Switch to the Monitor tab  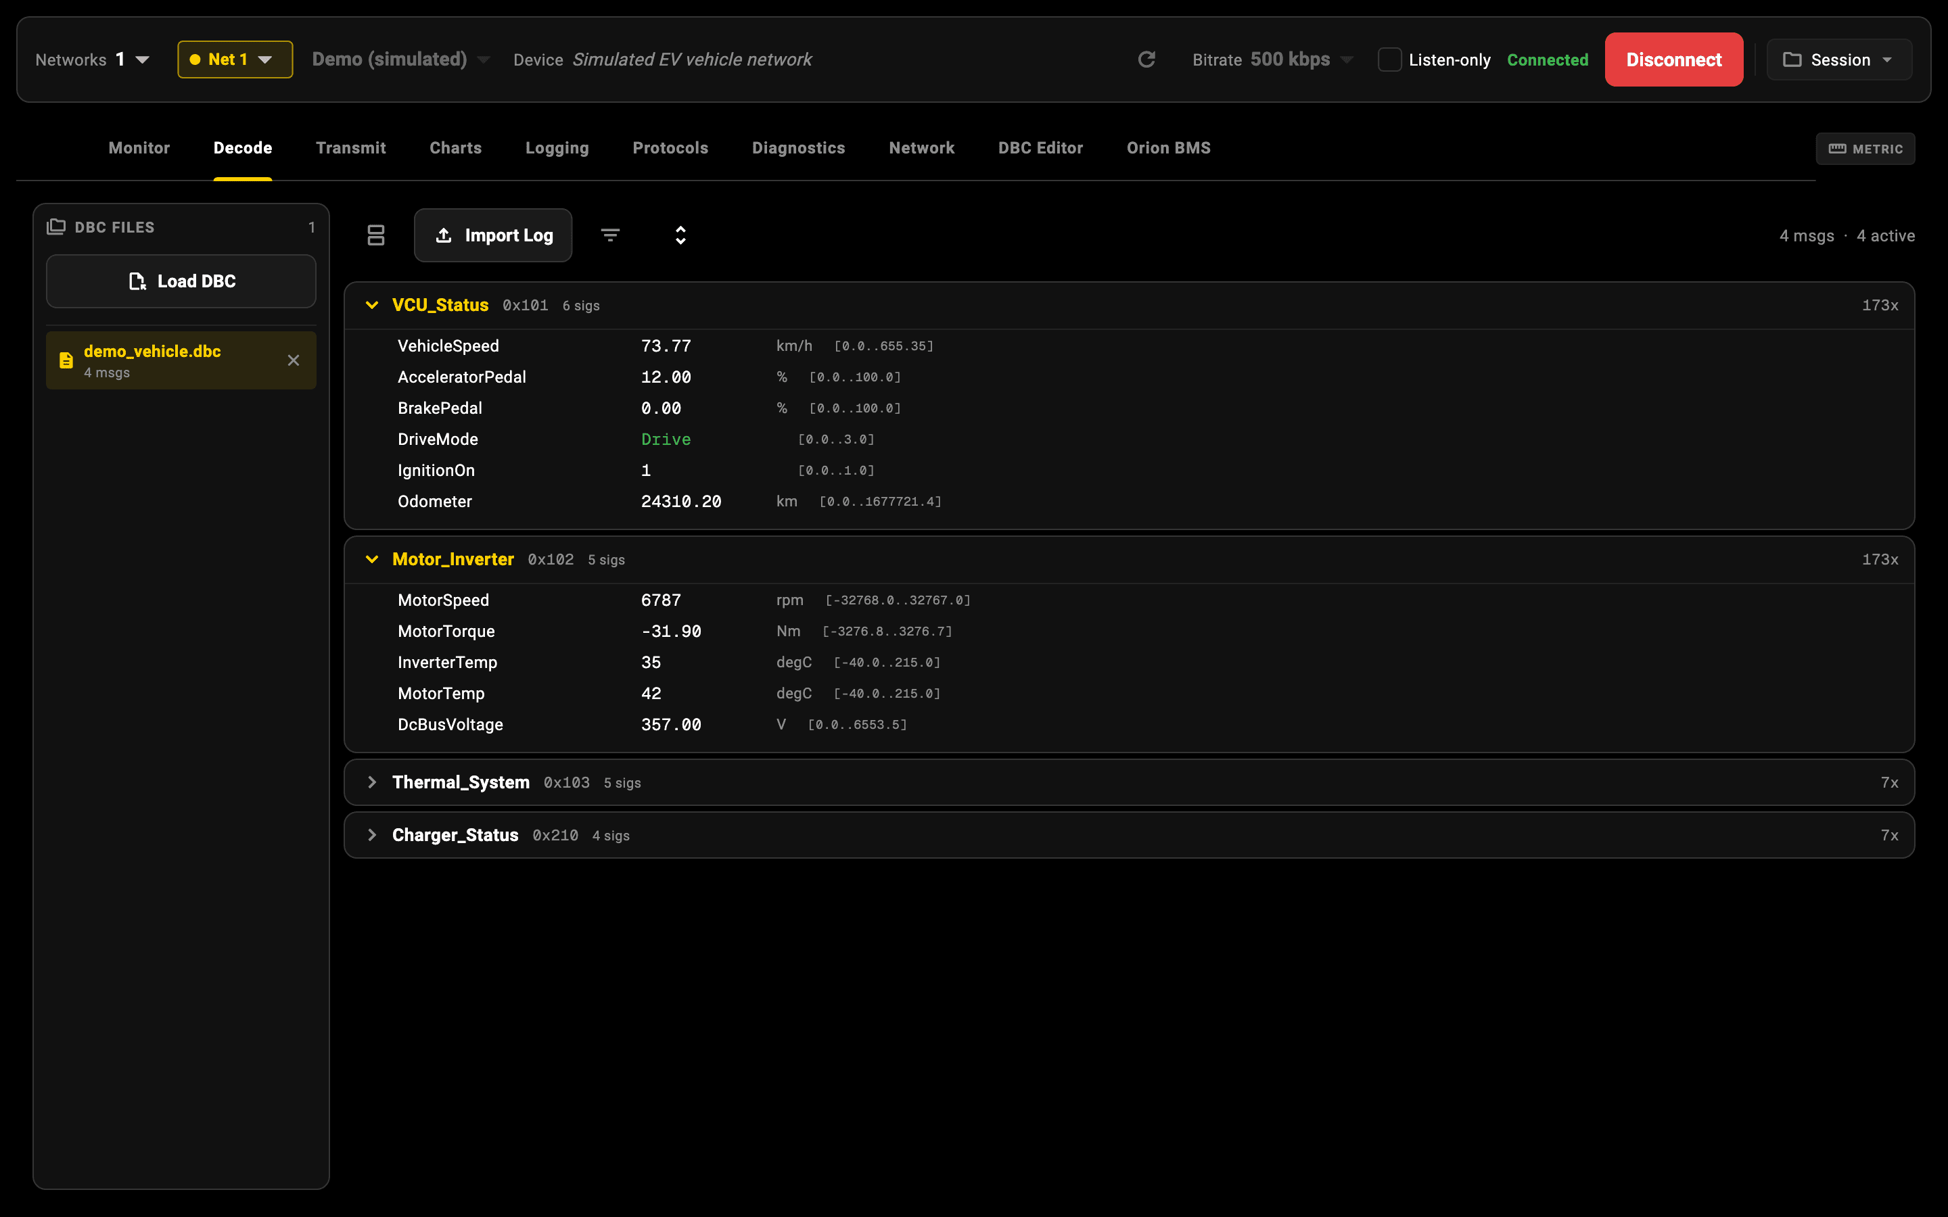coord(139,148)
